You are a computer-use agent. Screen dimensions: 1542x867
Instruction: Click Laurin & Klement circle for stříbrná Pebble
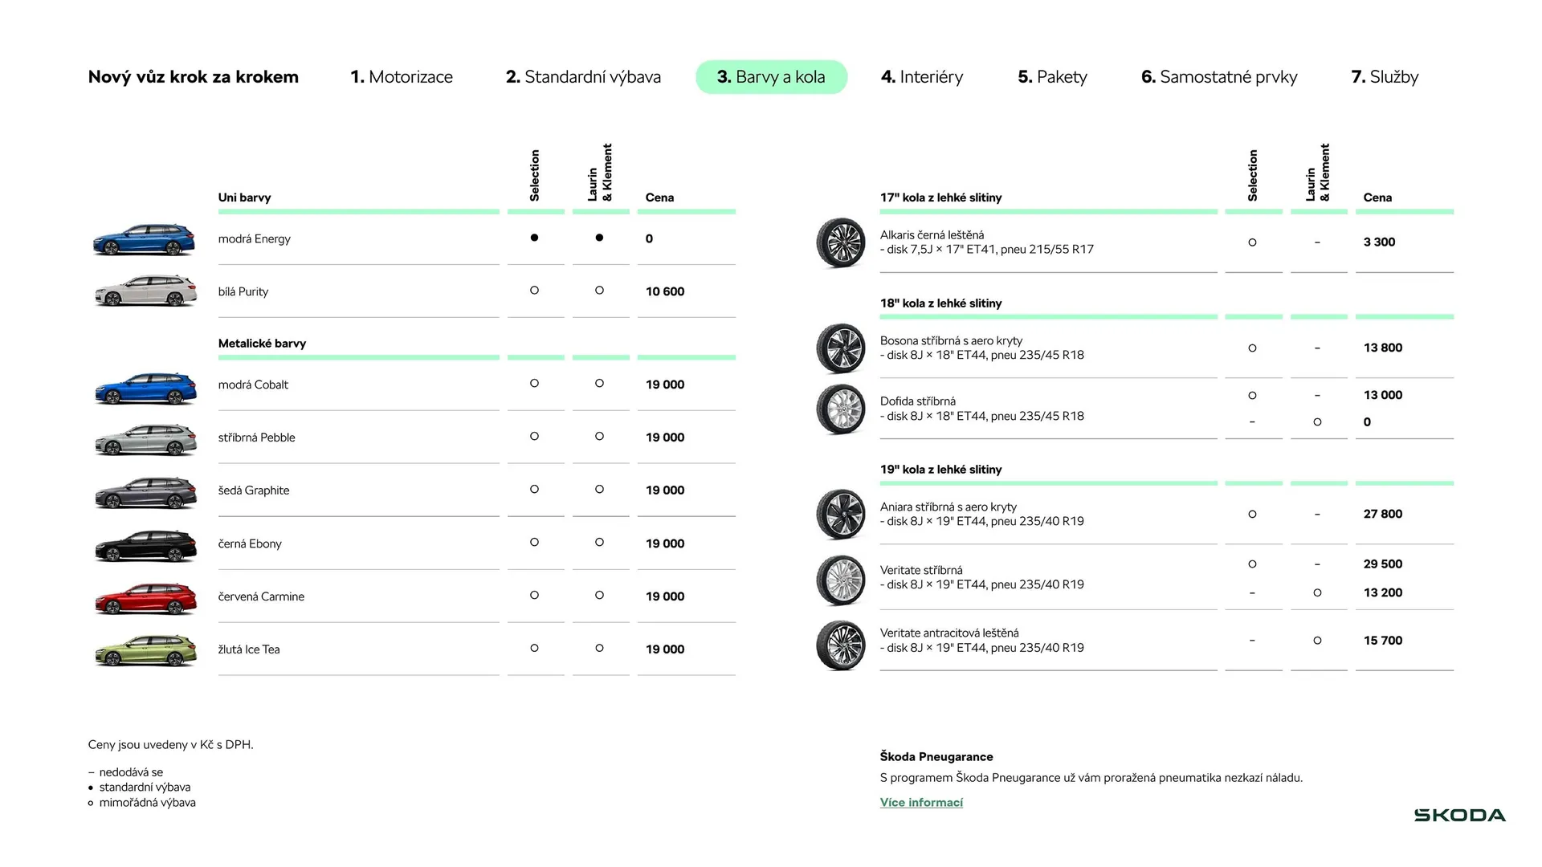(599, 437)
